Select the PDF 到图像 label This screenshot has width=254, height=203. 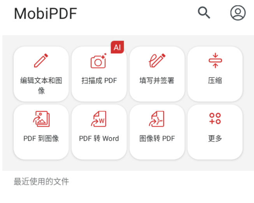pos(41,139)
